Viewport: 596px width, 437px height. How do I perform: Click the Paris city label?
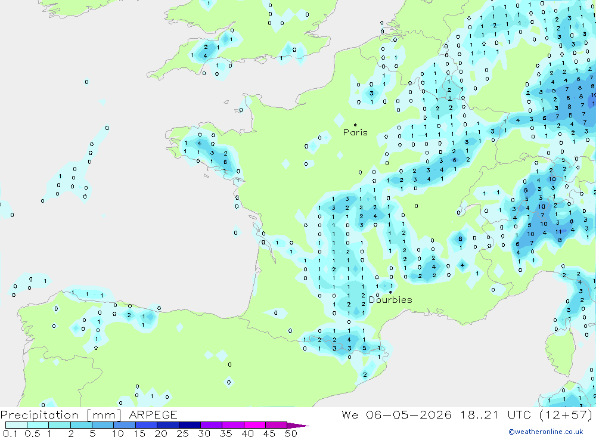pos(355,132)
